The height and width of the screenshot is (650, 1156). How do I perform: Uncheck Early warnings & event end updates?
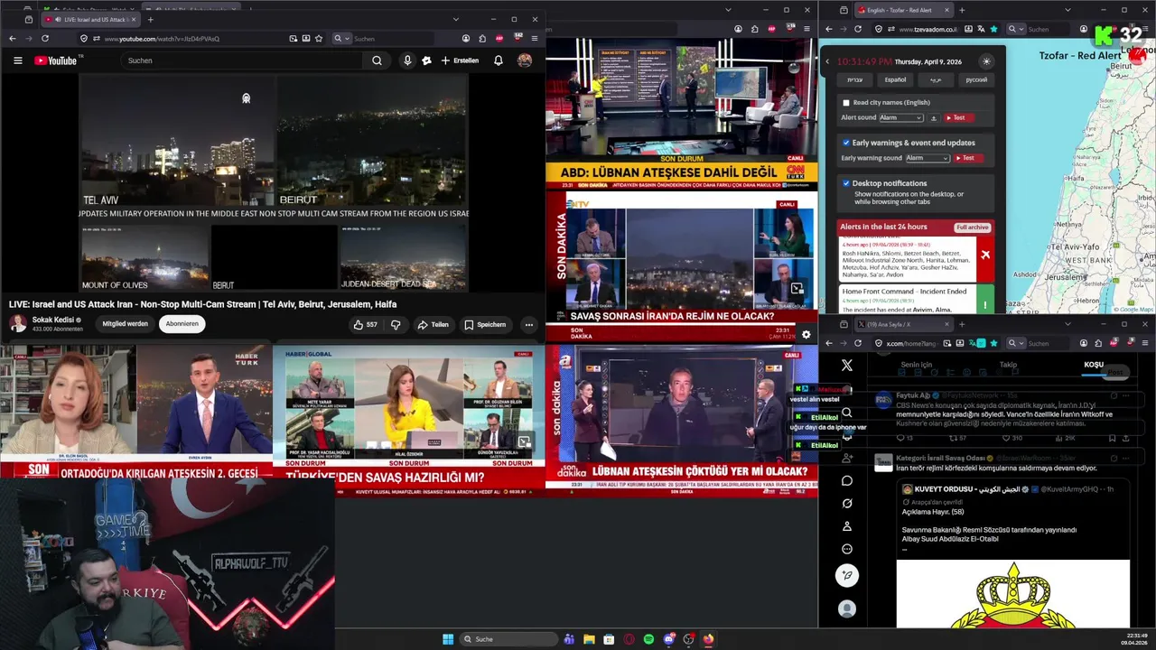click(846, 143)
